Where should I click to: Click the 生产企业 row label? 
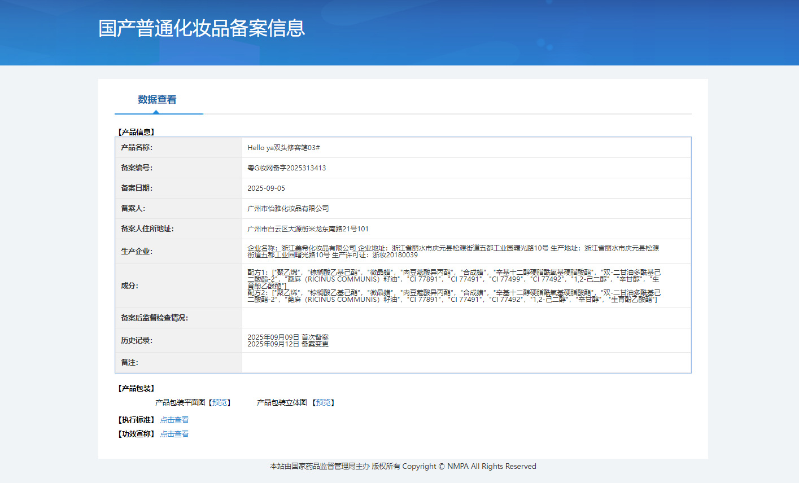(137, 251)
